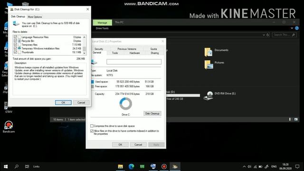Click the files list scroll up arrow
The width and height of the screenshot is (304, 171).
coord(85,37)
